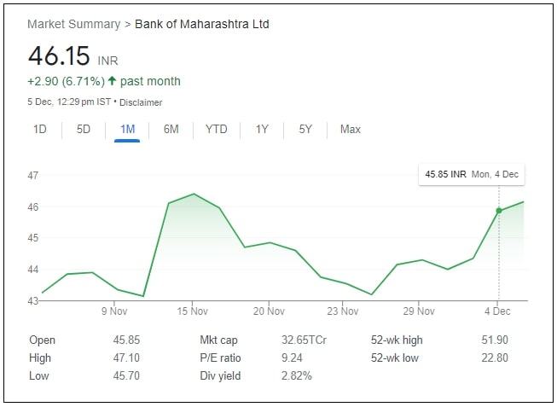The image size is (557, 407).
Task: Click the 15 Nov axis label
Action: point(192,311)
